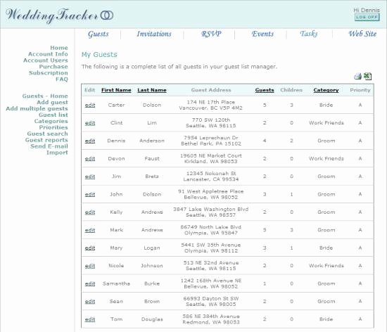
Task: Open Guest search
Action: pyautogui.click(x=47, y=134)
